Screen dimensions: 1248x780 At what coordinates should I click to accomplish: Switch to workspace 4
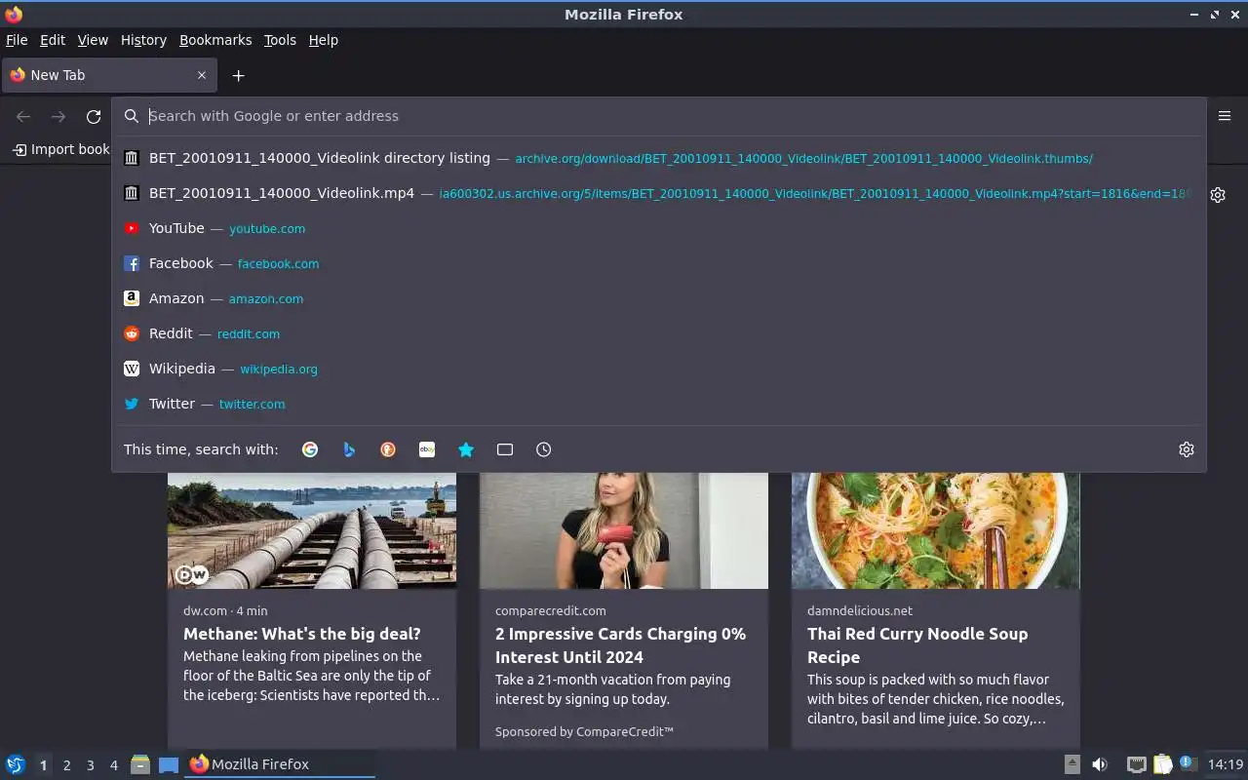(113, 765)
